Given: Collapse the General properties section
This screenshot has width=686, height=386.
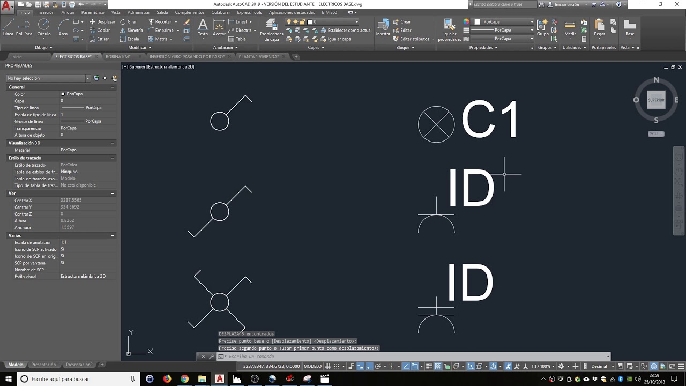Looking at the screenshot, I should [113, 87].
